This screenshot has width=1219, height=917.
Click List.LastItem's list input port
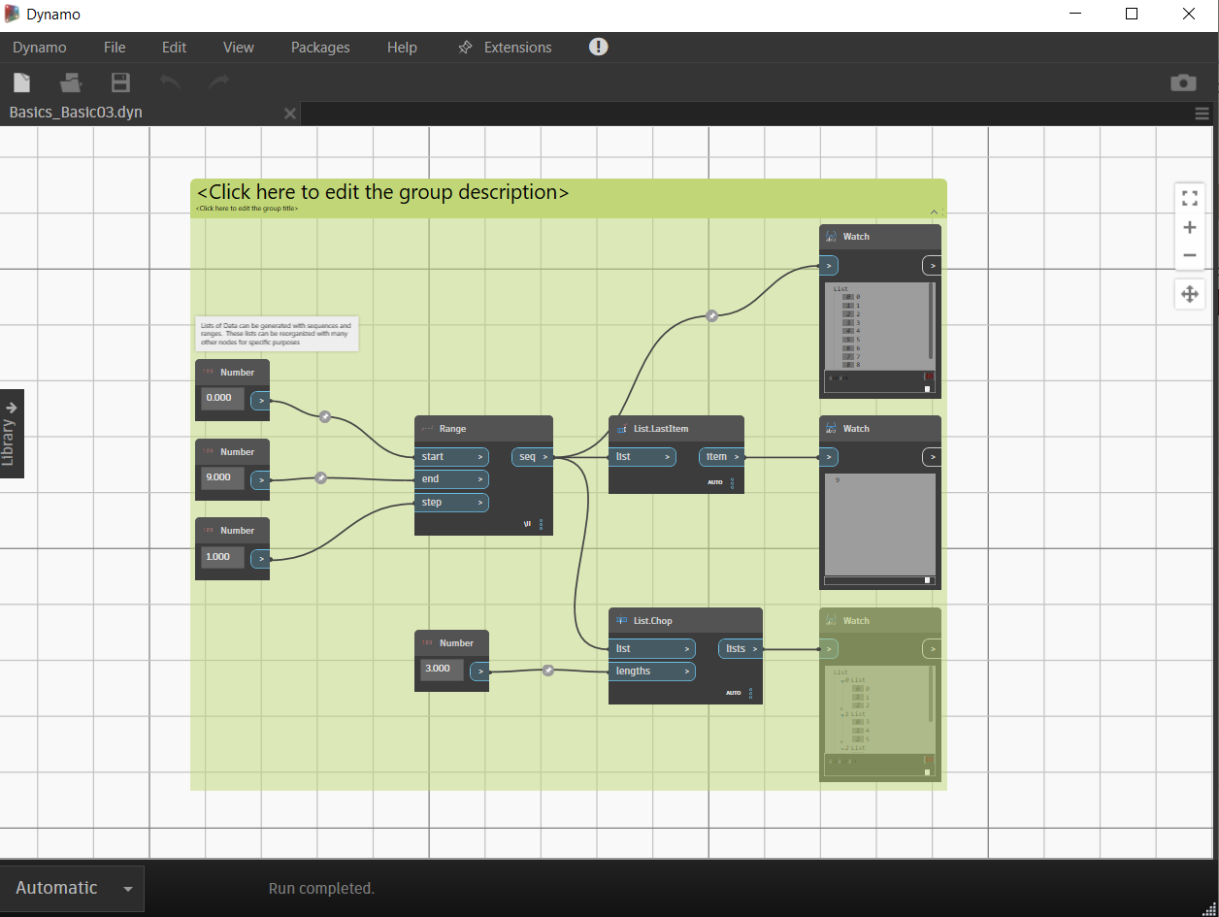(642, 456)
